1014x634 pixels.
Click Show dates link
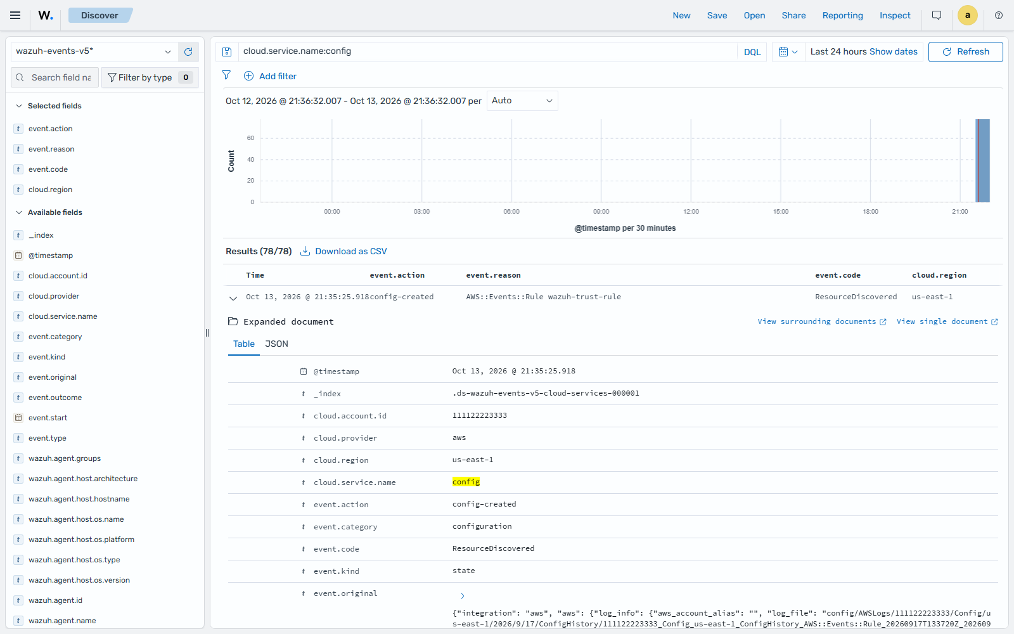click(x=894, y=51)
